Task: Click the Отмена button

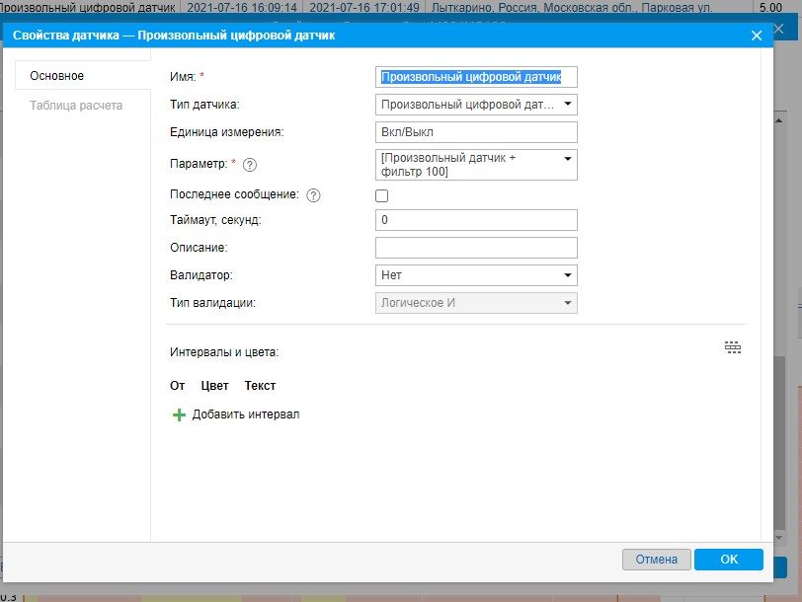Action: (656, 560)
